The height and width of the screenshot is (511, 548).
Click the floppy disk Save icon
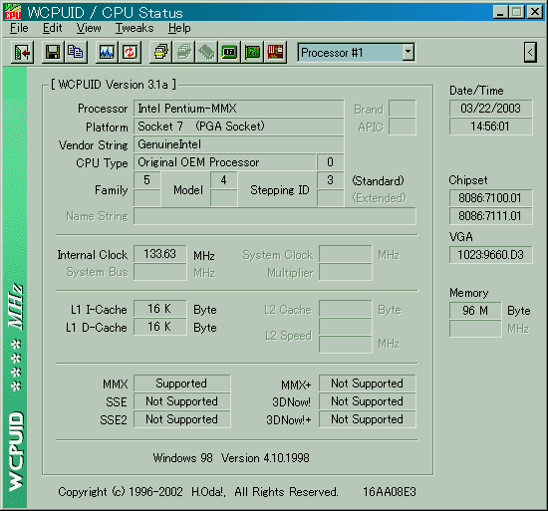click(53, 53)
